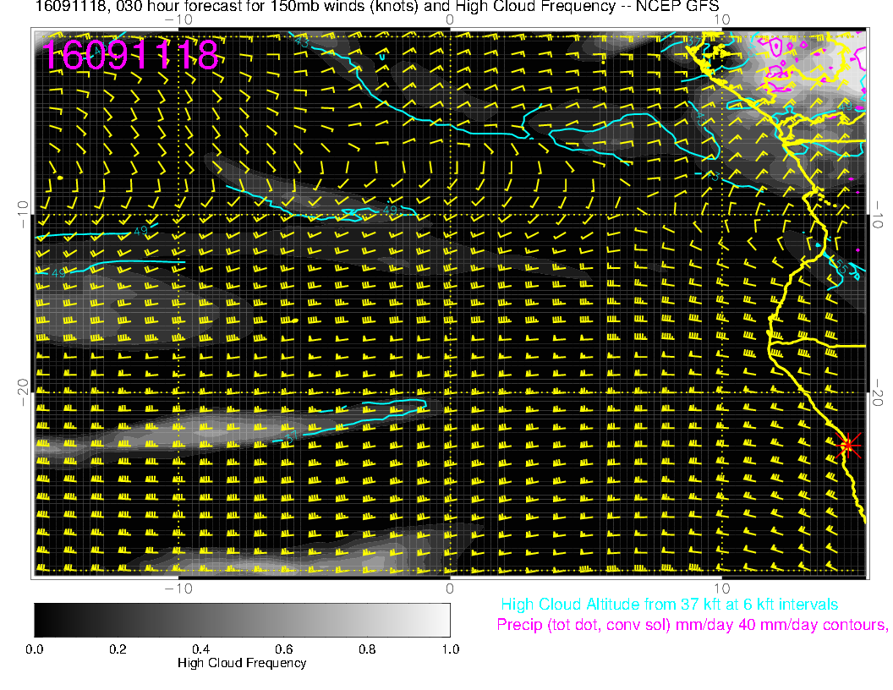Click the cyan High Cloud Altitude legend text
The height and width of the screenshot is (690, 893).
(669, 605)
